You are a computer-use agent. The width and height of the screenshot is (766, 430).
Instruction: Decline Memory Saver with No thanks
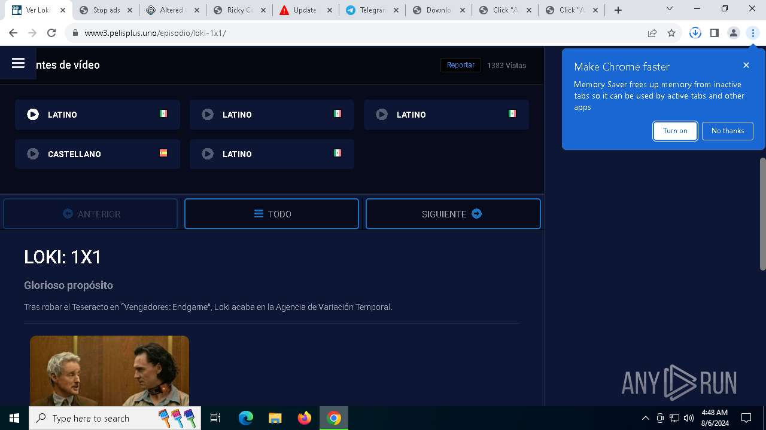click(728, 131)
